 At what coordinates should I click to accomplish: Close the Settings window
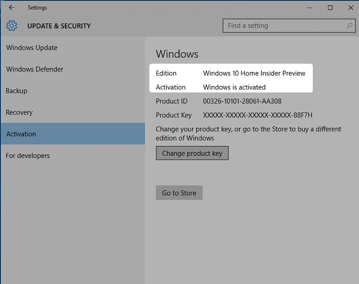350,8
